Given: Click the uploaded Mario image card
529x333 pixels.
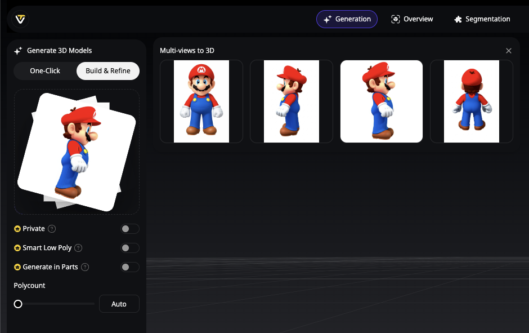Looking at the screenshot, I should 77,152.
